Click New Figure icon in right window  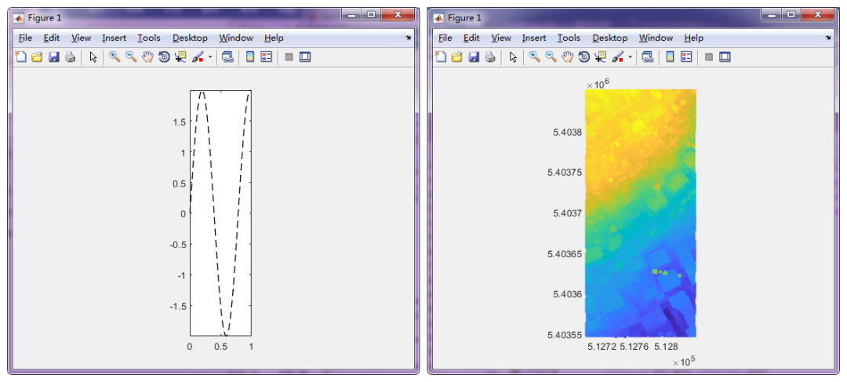coord(440,56)
